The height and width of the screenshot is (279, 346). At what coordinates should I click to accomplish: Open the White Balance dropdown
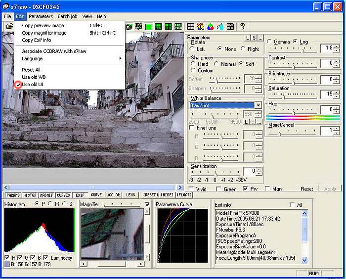(x=258, y=105)
